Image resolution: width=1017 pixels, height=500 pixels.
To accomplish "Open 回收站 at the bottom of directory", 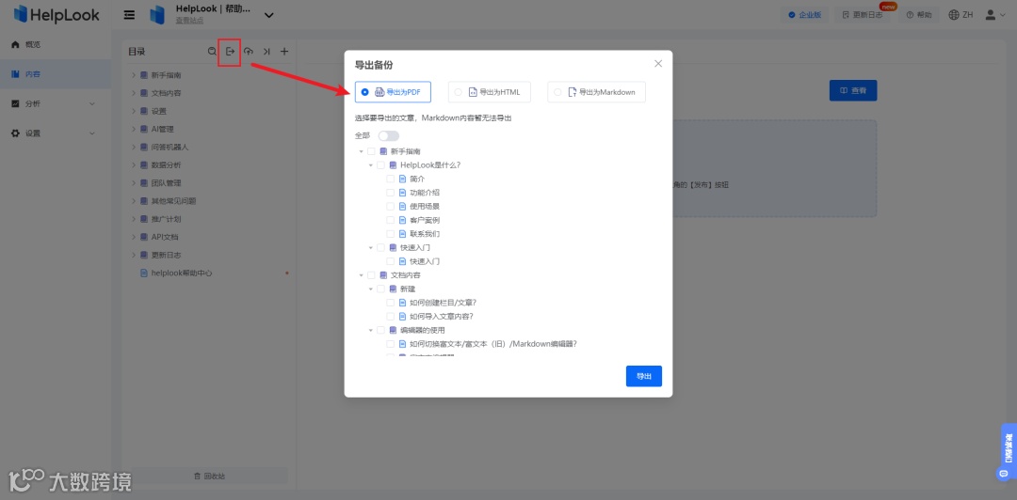I will pyautogui.click(x=209, y=477).
